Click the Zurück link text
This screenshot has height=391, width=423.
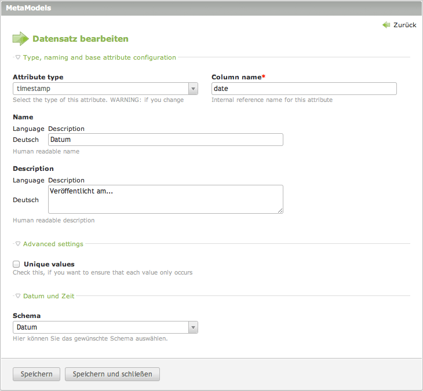[x=404, y=25]
